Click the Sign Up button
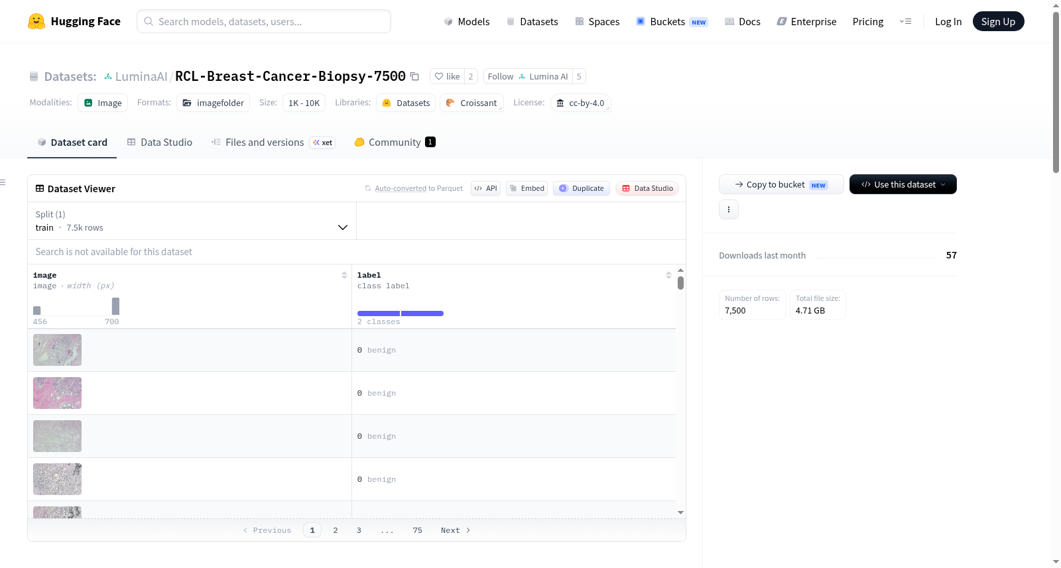 [x=998, y=21]
